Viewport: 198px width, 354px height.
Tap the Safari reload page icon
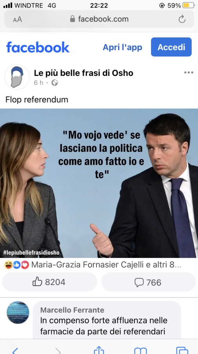[x=182, y=19]
